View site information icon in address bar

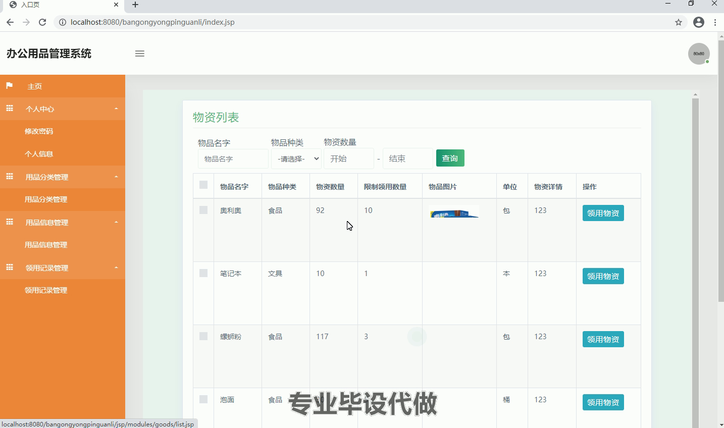coord(63,22)
